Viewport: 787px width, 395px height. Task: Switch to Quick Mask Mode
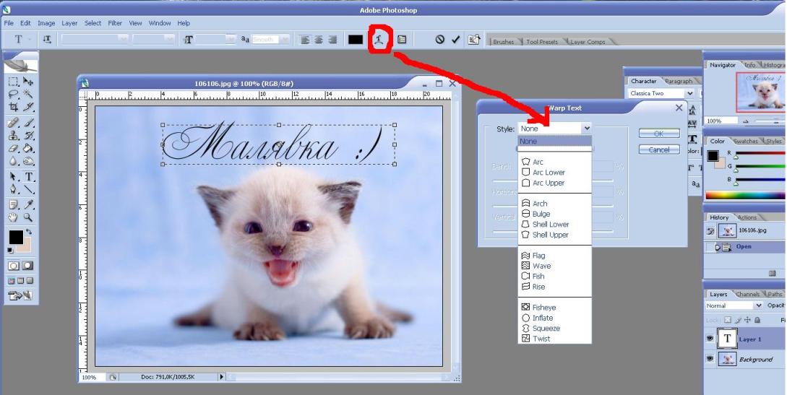tap(27, 266)
